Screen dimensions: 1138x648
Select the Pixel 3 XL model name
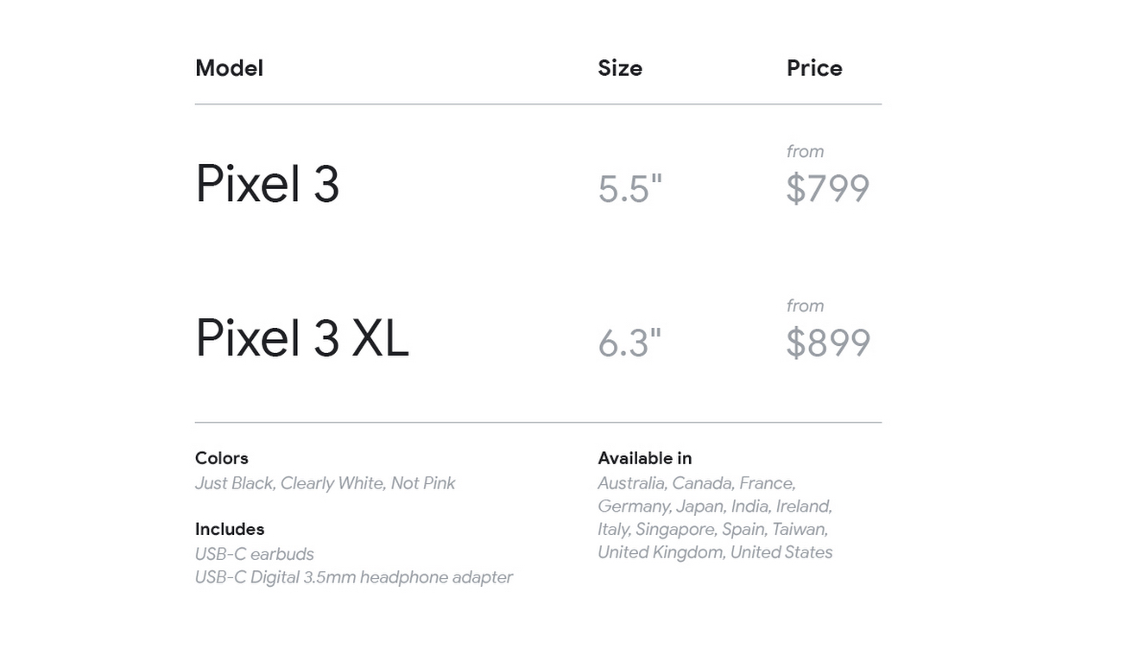click(302, 338)
